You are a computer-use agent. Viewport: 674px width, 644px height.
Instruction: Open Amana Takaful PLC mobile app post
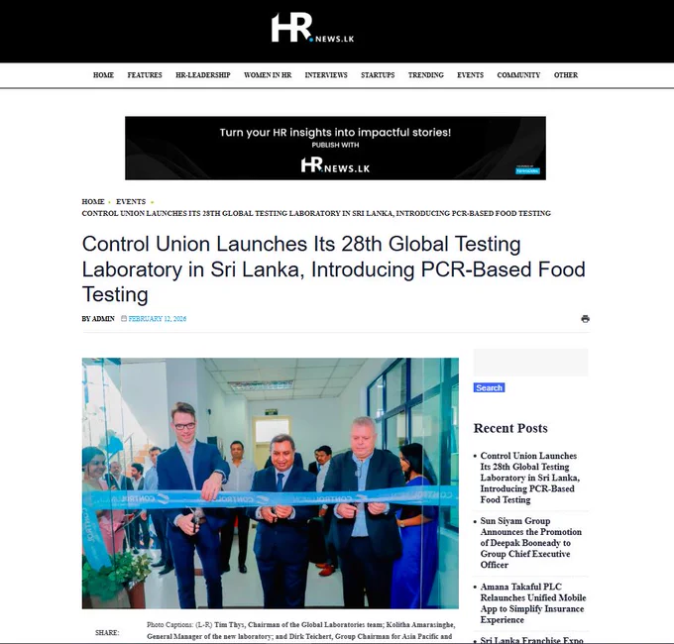click(533, 603)
